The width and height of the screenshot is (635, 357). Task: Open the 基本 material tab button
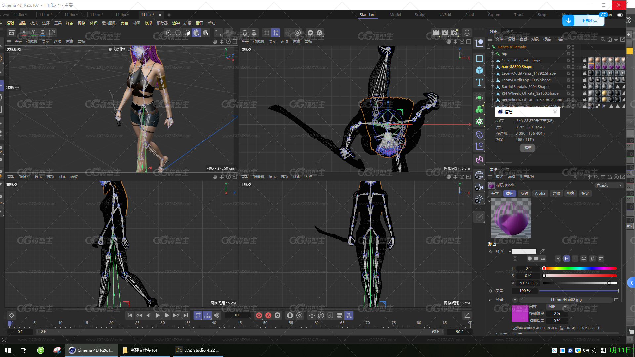[x=495, y=193]
